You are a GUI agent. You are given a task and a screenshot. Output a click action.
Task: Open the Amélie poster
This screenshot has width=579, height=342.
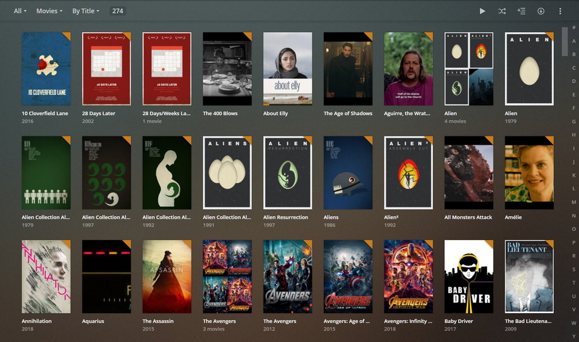coord(529,173)
